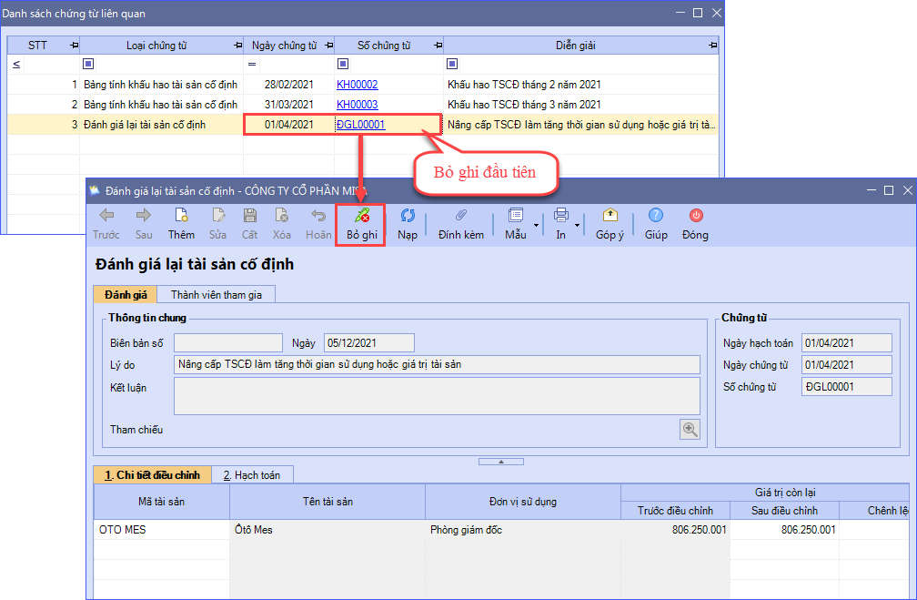Click the Mẫu template icon
917x600 pixels.
click(x=515, y=217)
